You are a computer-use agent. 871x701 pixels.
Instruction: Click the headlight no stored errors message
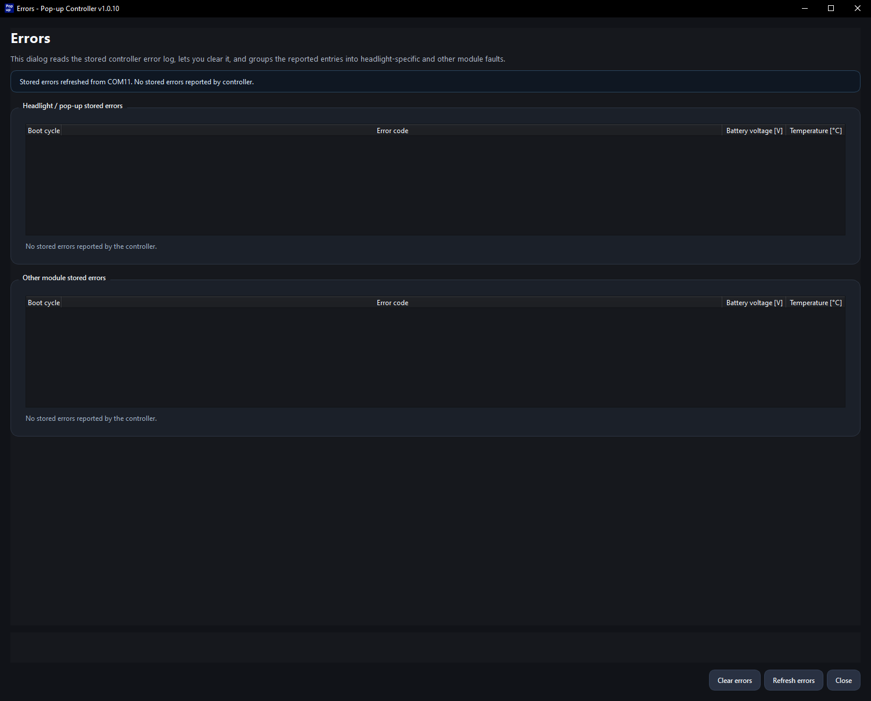coord(91,246)
